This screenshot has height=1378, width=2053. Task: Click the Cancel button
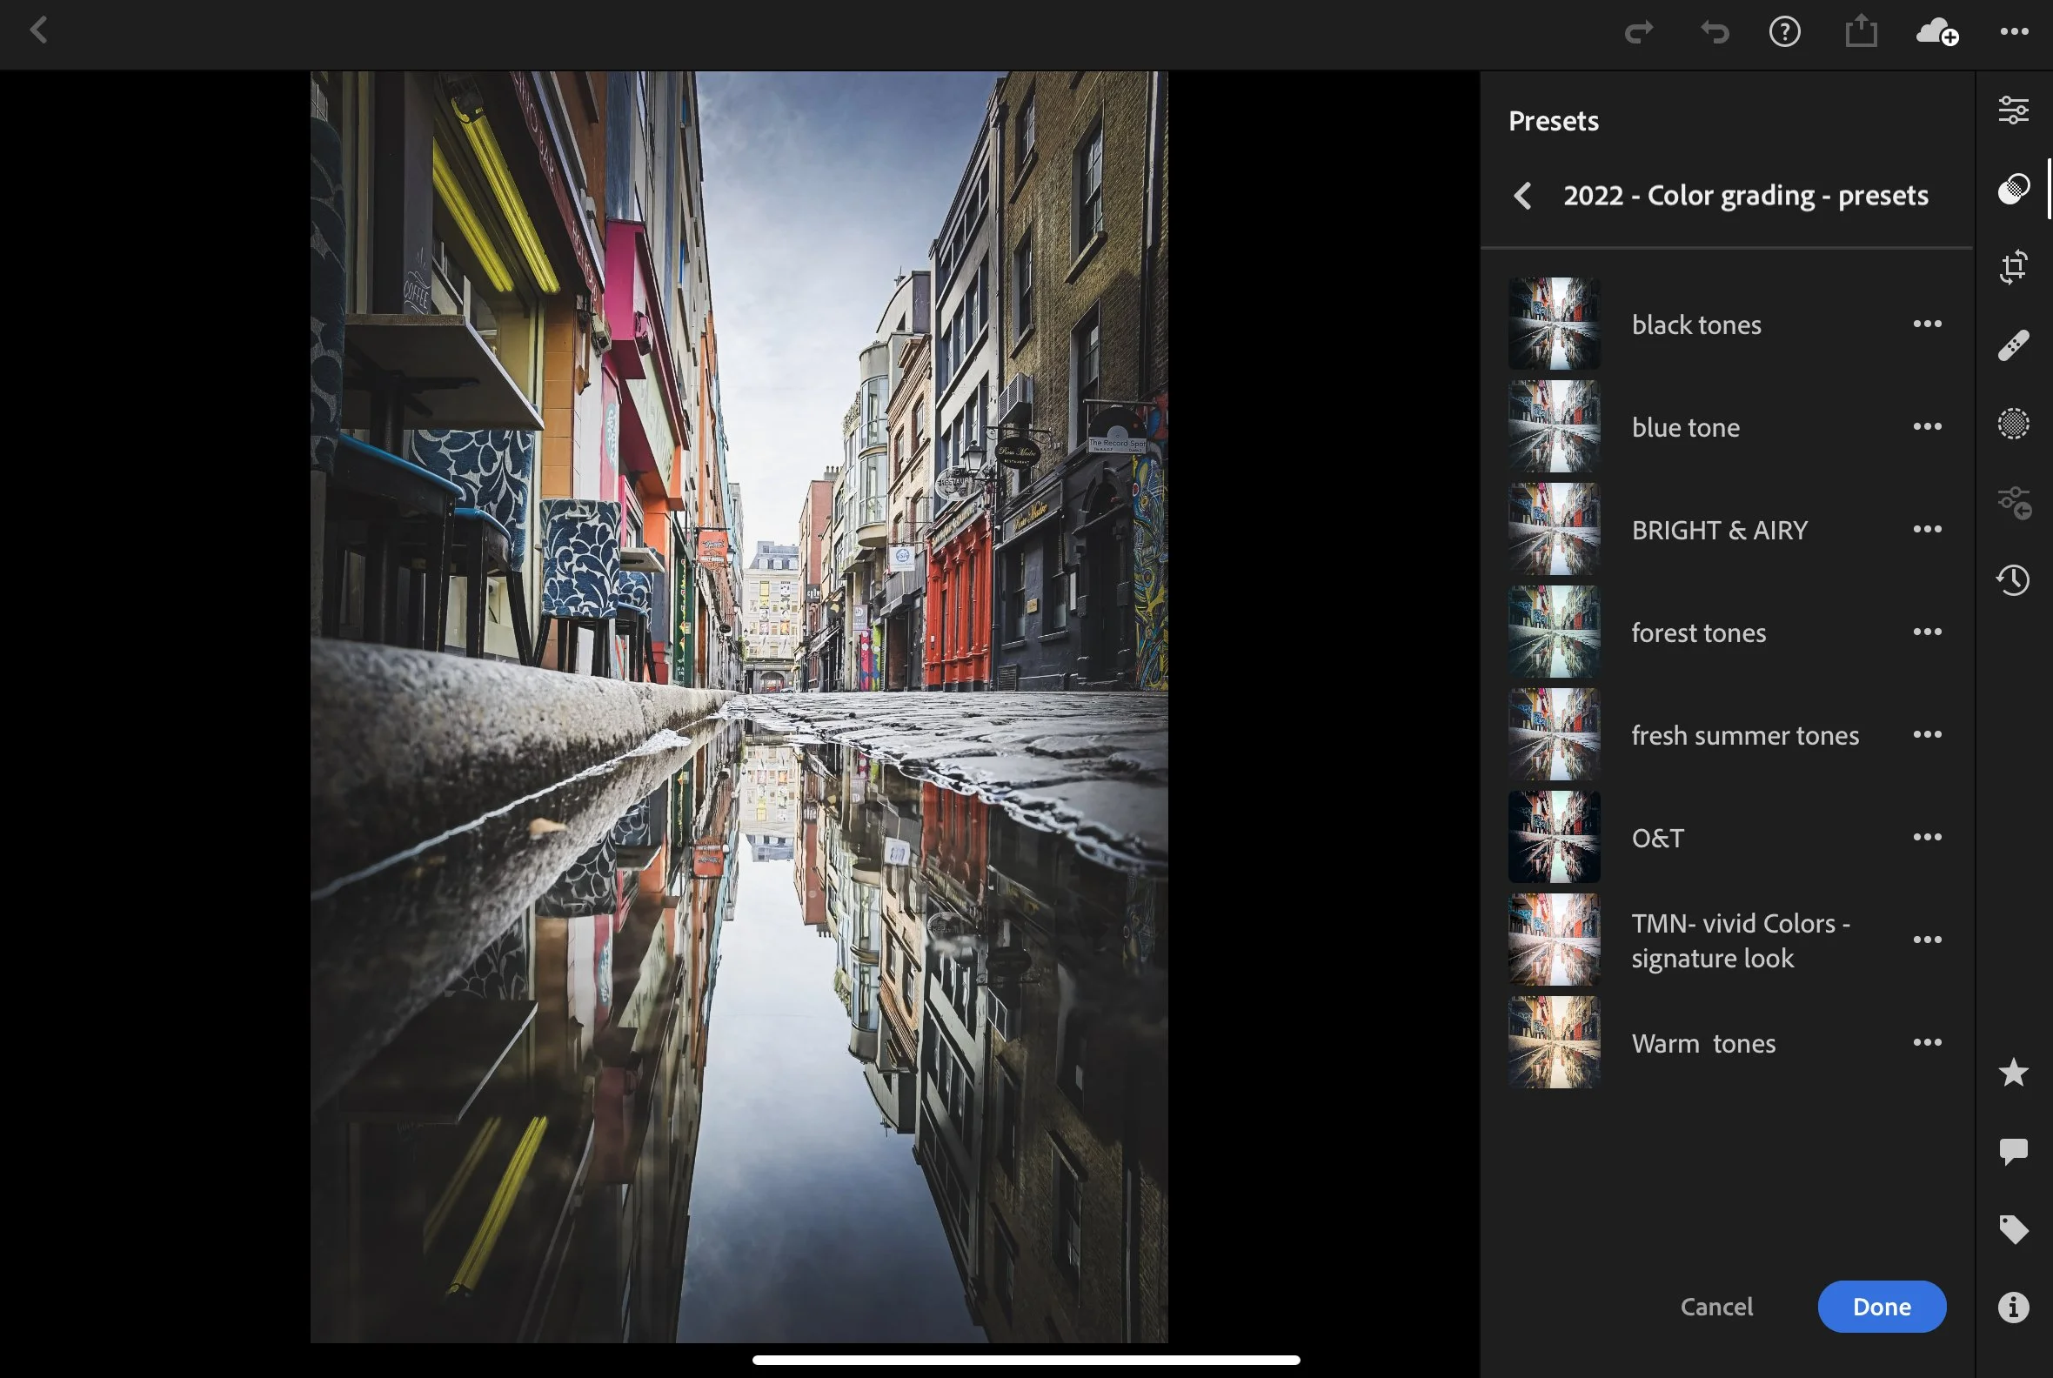[1715, 1307]
